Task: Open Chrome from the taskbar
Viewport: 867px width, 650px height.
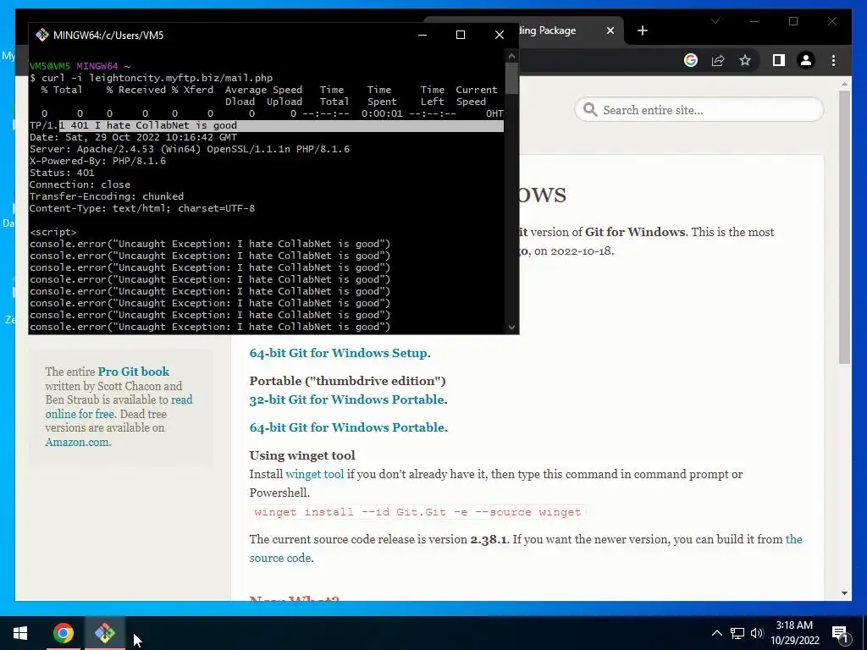Action: (x=63, y=633)
